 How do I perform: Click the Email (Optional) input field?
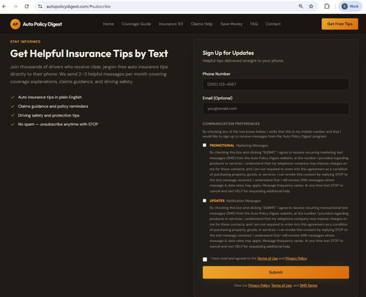point(276,109)
